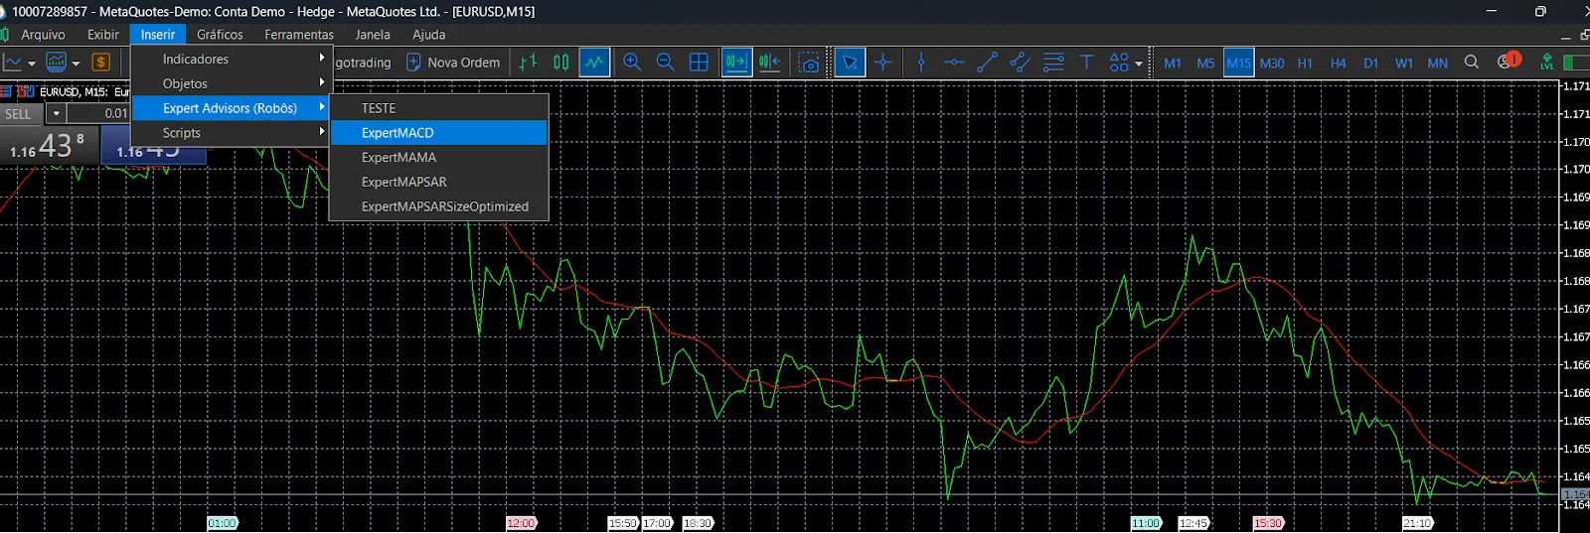The image size is (1590, 533).
Task: Take a chart screenshot with camera icon
Action: point(809,63)
